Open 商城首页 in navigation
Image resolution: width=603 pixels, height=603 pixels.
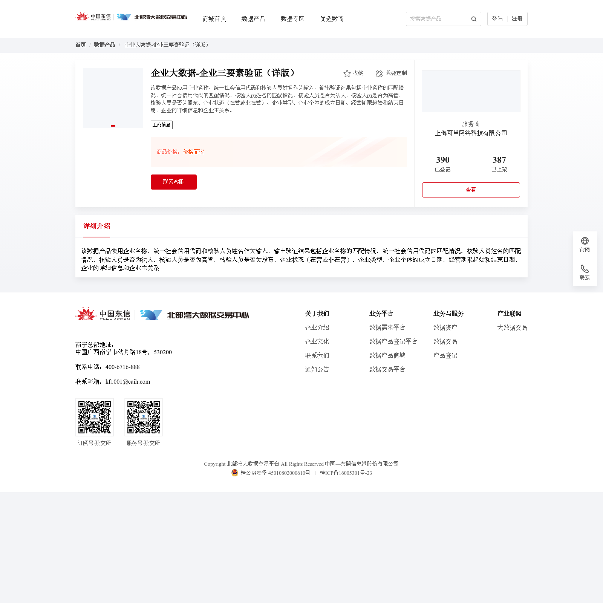pos(214,19)
